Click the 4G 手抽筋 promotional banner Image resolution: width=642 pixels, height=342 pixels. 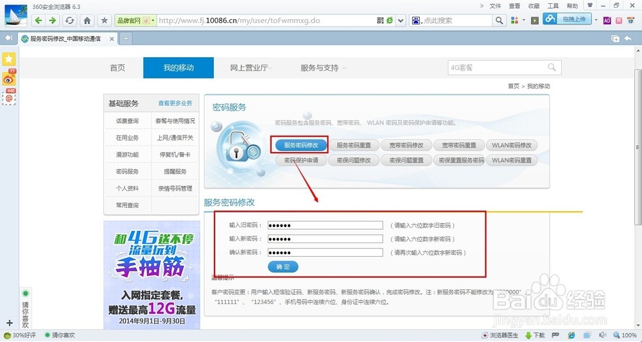pos(152,275)
